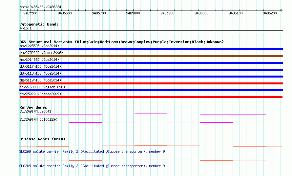
Task: Select the magenta gene line under SLC2A9|NM_020041
Action: tap(151, 114)
